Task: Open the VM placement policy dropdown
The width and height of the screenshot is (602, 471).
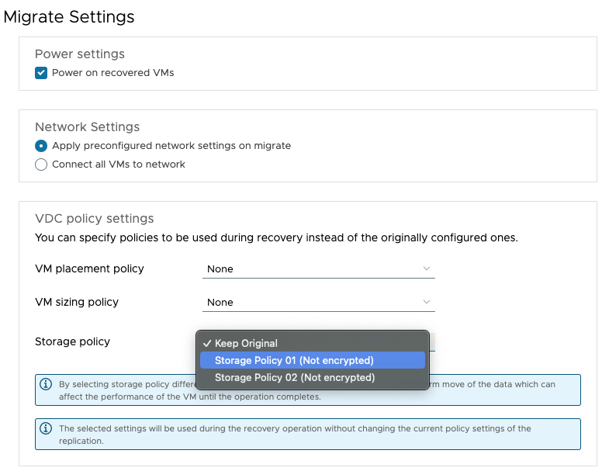Action: 318,268
